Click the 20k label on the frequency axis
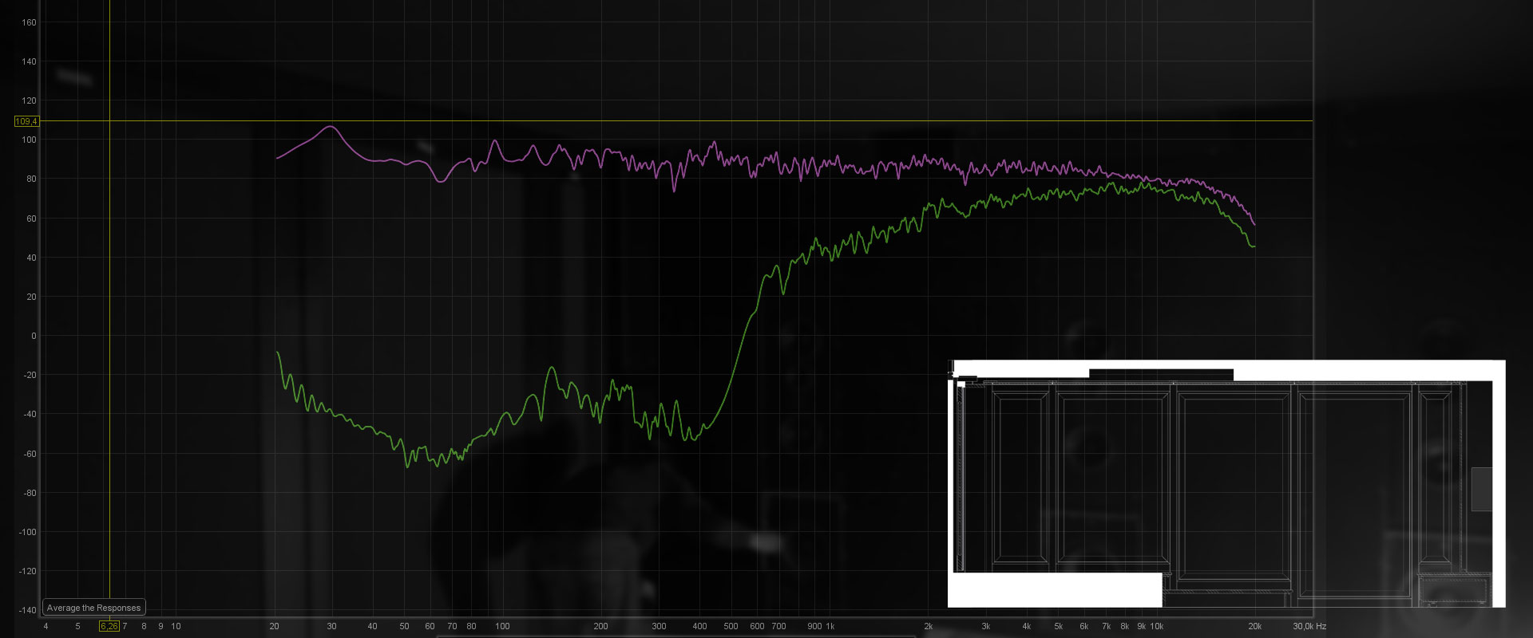Screen dimensions: 1533x638 pyautogui.click(x=1254, y=626)
